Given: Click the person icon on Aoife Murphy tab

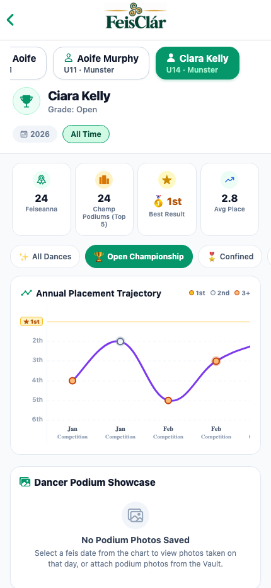Looking at the screenshot, I should [x=69, y=58].
